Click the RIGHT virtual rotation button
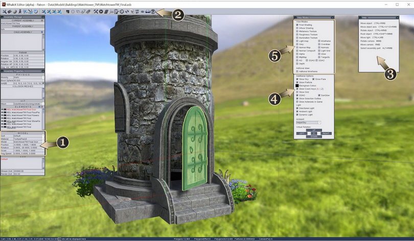The image size is (414, 241). tap(326, 134)
